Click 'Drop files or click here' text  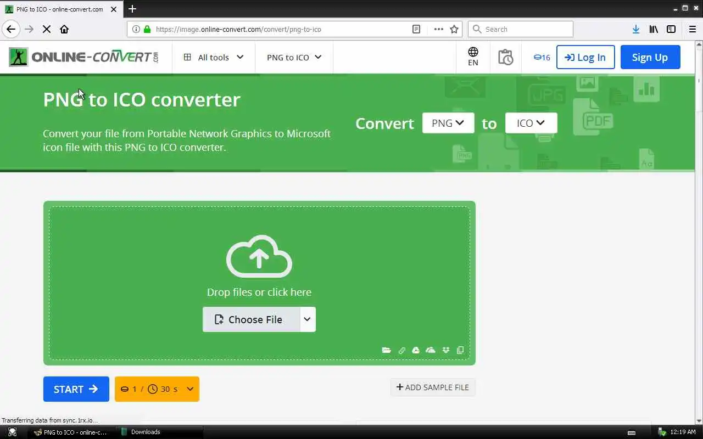[x=259, y=292]
